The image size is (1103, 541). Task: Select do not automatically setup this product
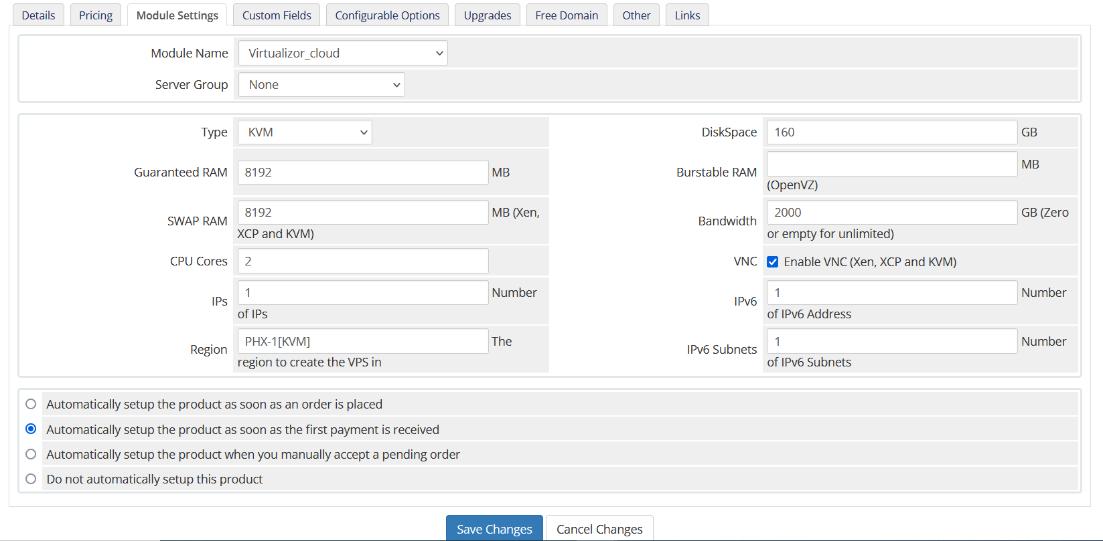(31, 479)
